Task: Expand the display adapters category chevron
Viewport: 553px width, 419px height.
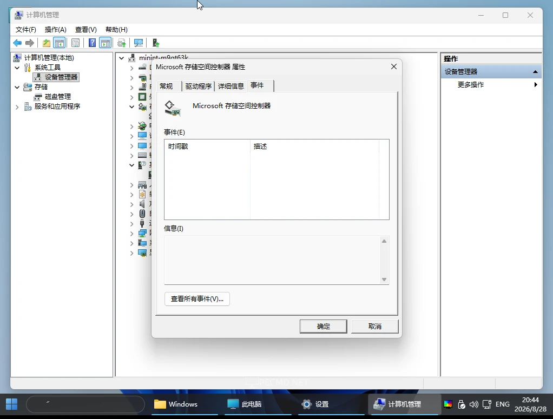Action: pos(131,252)
